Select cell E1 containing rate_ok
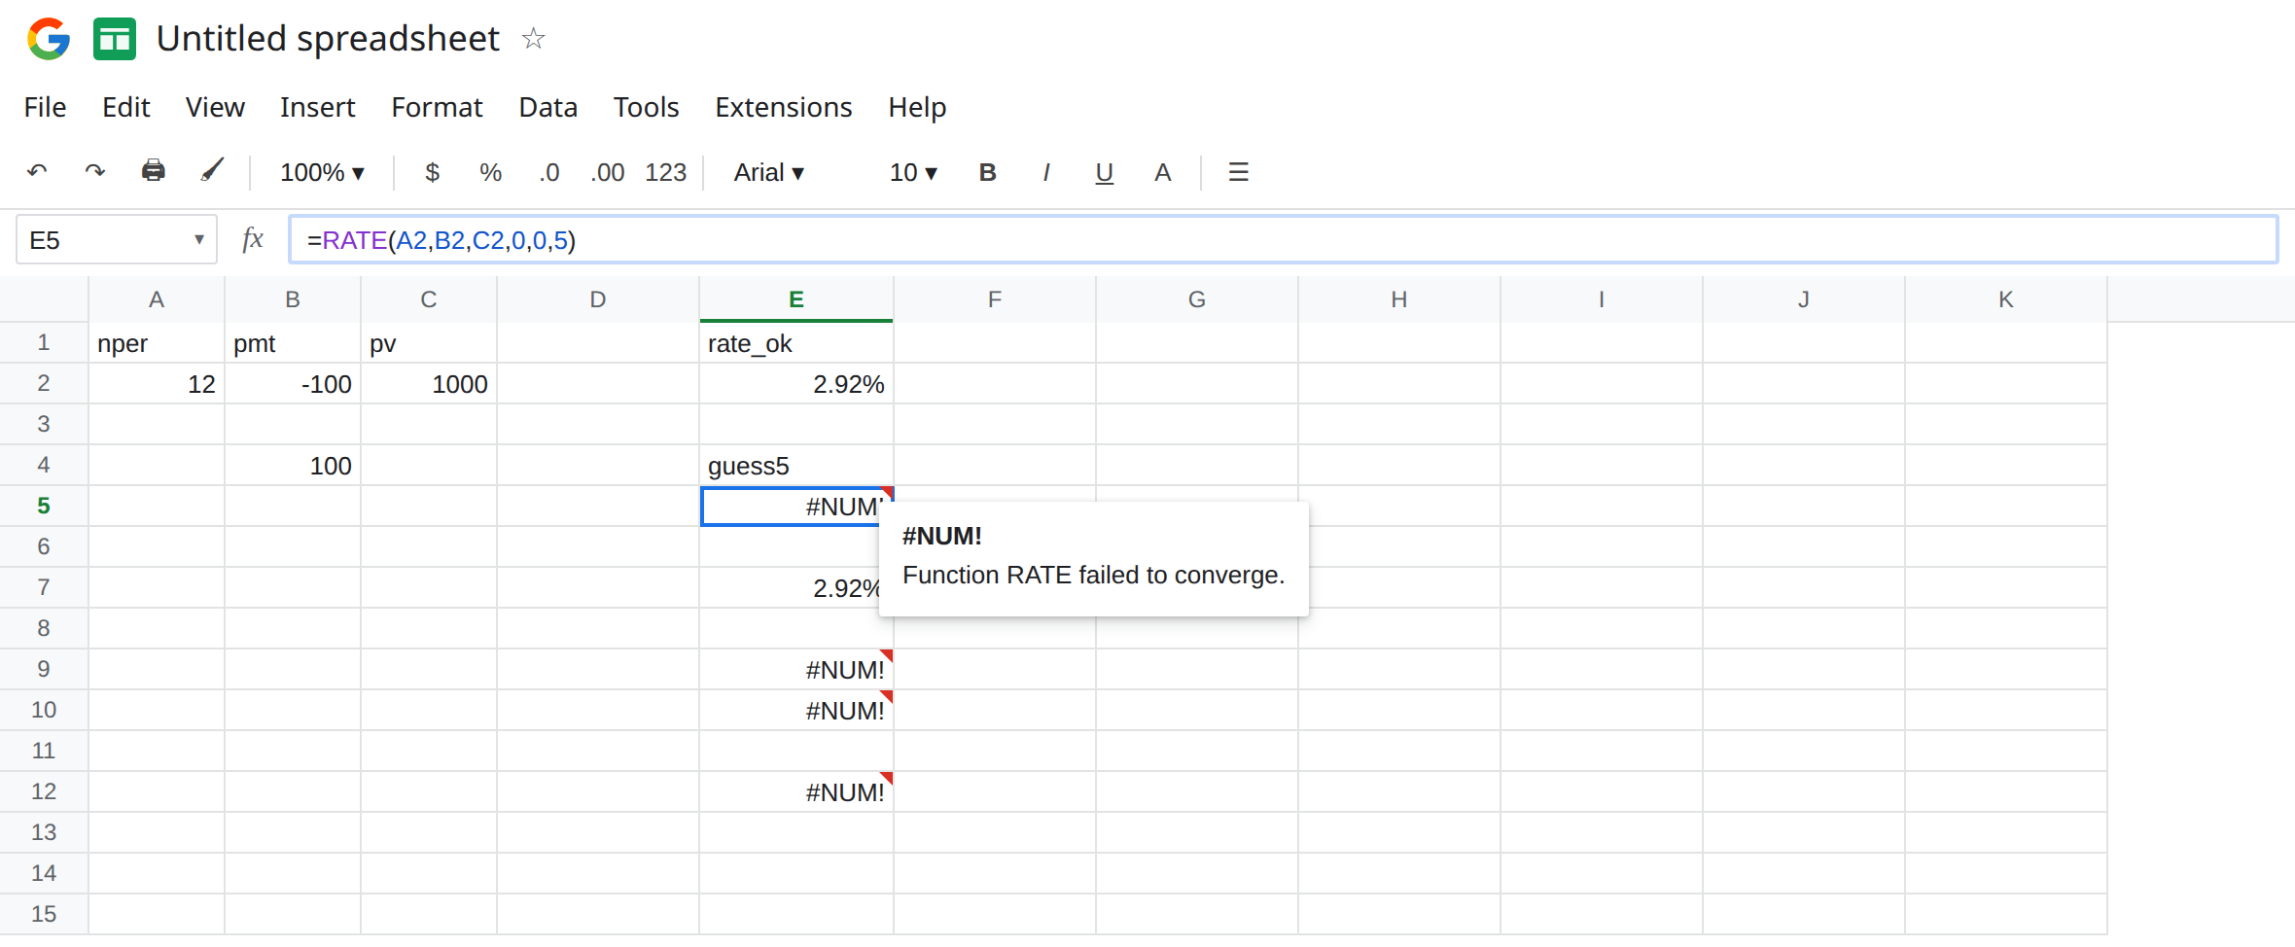2295x947 pixels. tap(796, 343)
